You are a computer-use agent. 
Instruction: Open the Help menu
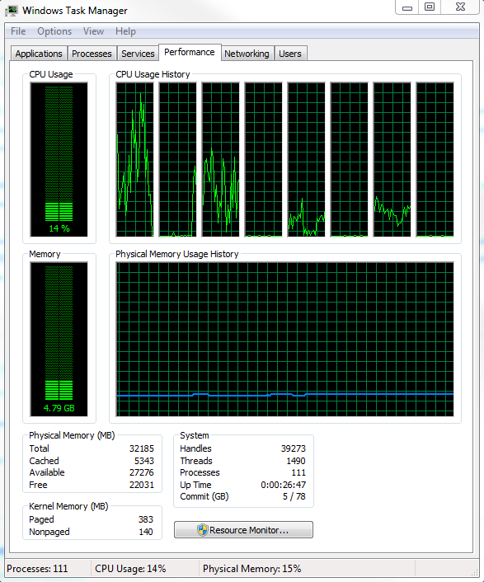(x=125, y=31)
